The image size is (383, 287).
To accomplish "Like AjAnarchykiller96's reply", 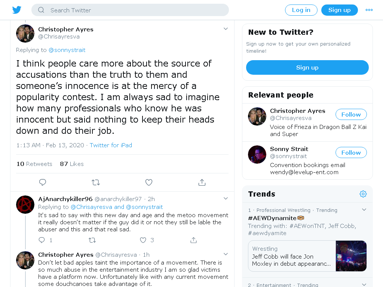I will (x=143, y=240).
